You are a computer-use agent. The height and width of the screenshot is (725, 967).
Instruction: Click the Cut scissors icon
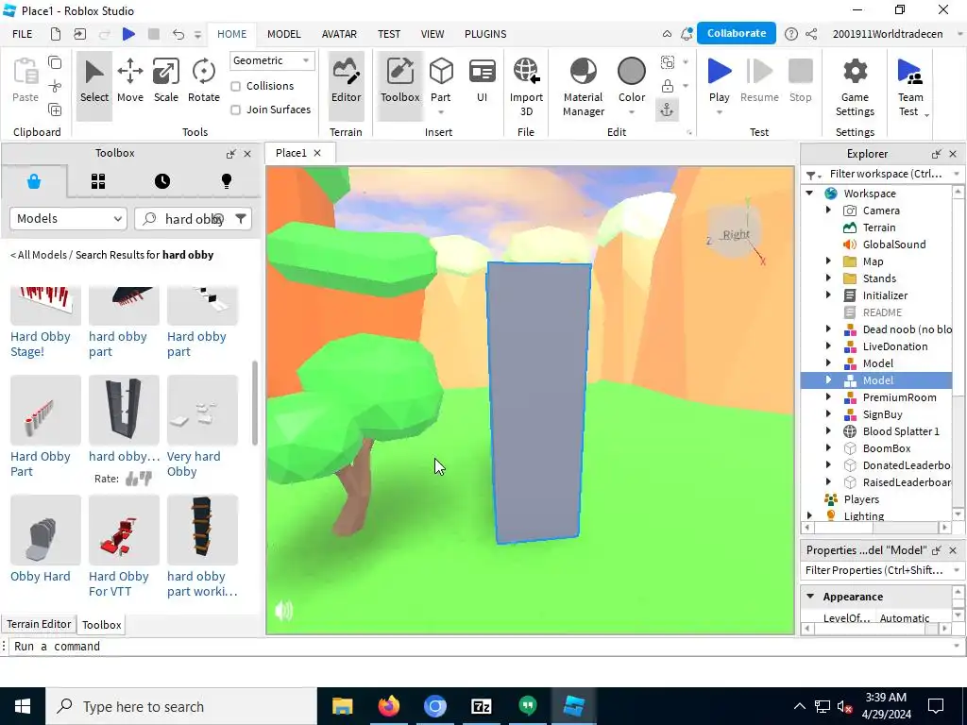(x=55, y=86)
